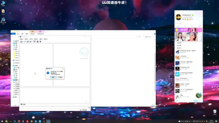Switch to the 主页 ribbon tab in Explorer
219x123 pixels.
18,34
